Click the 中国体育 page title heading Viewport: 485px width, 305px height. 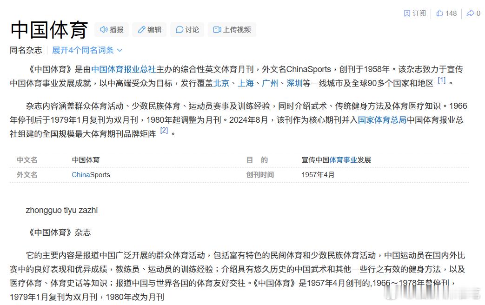pos(48,29)
